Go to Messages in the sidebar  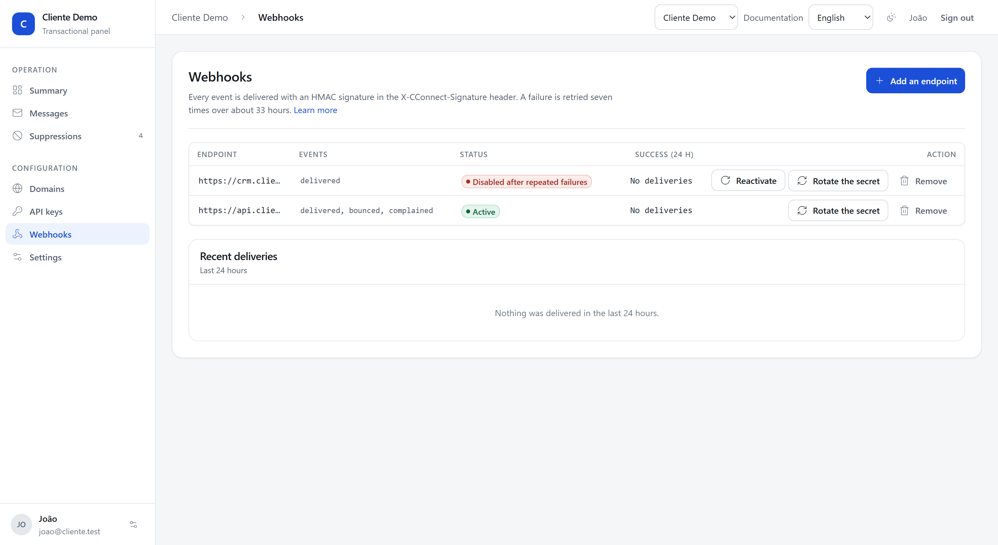[77, 113]
